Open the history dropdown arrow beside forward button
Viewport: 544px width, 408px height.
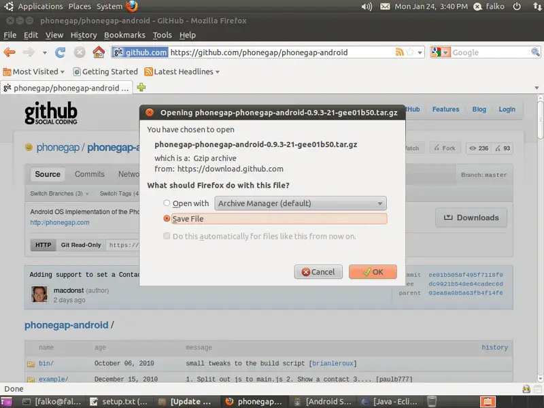point(45,53)
